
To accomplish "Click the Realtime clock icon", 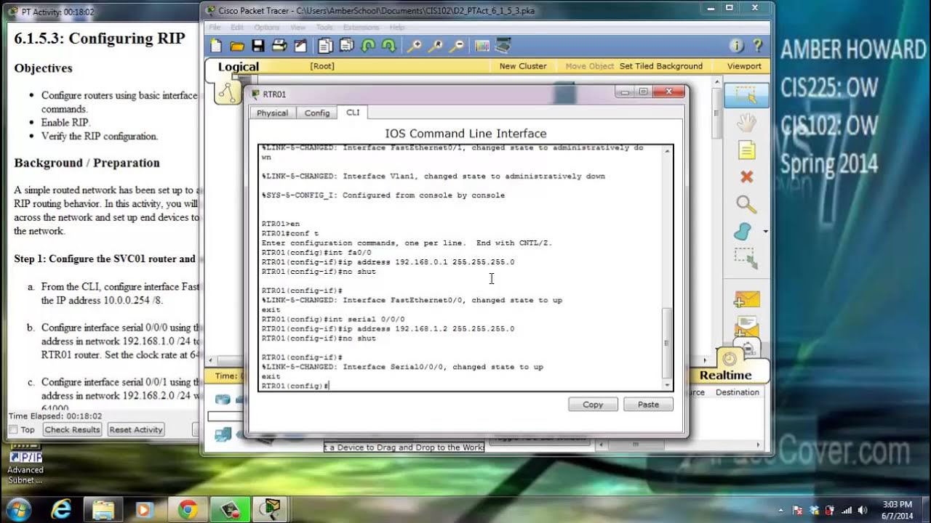I will pos(730,359).
